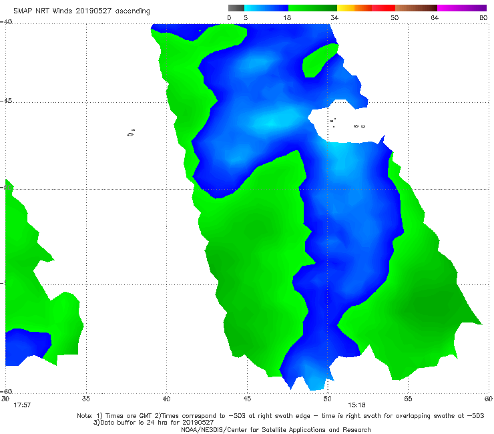Pick the green segment of the color bar
The width and height of the screenshot is (494, 434).
(x=313, y=8)
